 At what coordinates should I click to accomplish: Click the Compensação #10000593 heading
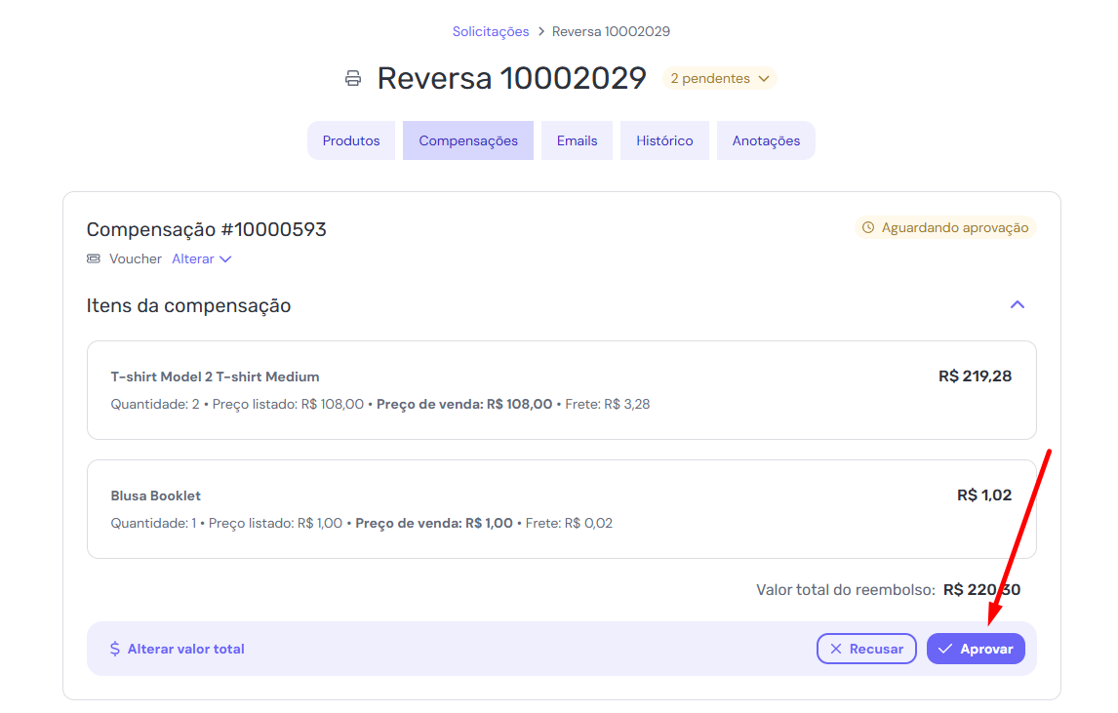[206, 230]
